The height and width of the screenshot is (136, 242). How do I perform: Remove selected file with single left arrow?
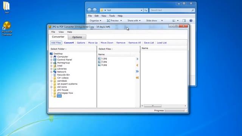tap(137, 65)
